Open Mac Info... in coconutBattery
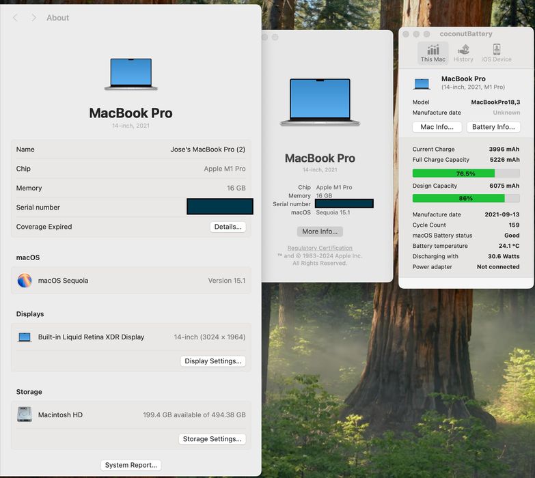Screen dimensions: 535x478 point(437,127)
